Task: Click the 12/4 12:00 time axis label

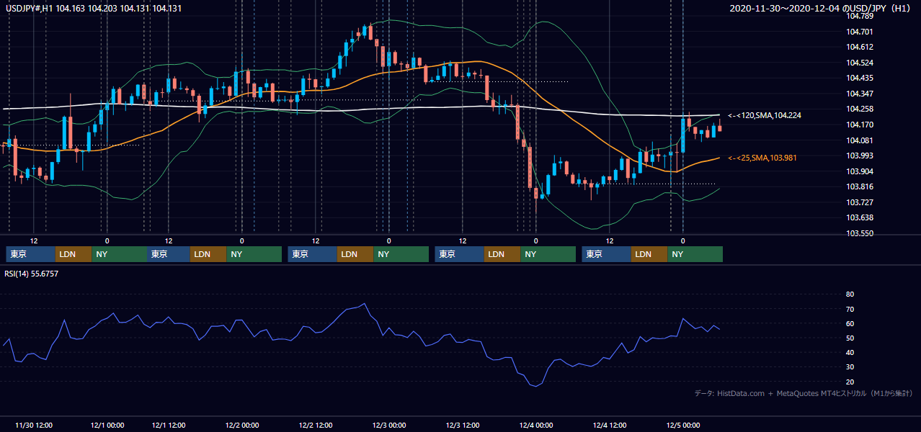Action: coord(610,425)
